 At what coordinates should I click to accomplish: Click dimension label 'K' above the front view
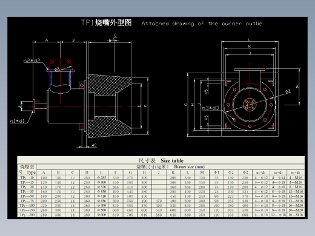(x=250, y=47)
